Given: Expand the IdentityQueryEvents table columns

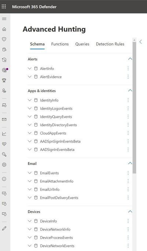Looking at the screenshot, I should (29, 117).
